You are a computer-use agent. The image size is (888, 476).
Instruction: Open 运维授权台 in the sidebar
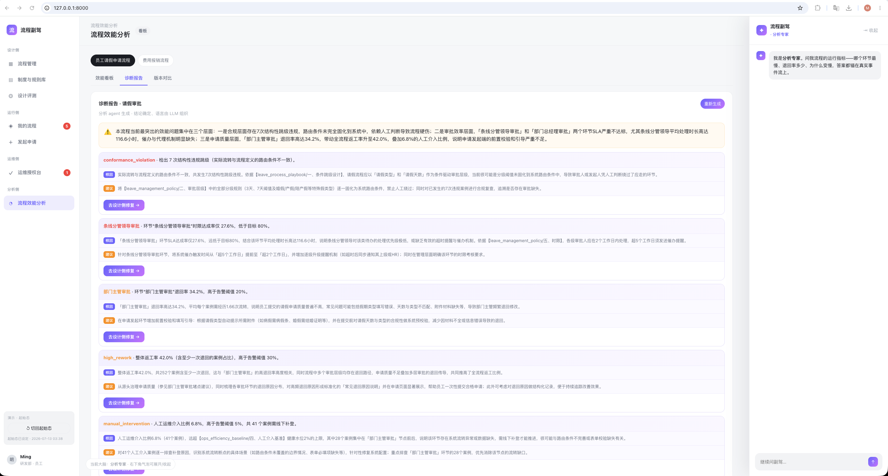(39, 173)
